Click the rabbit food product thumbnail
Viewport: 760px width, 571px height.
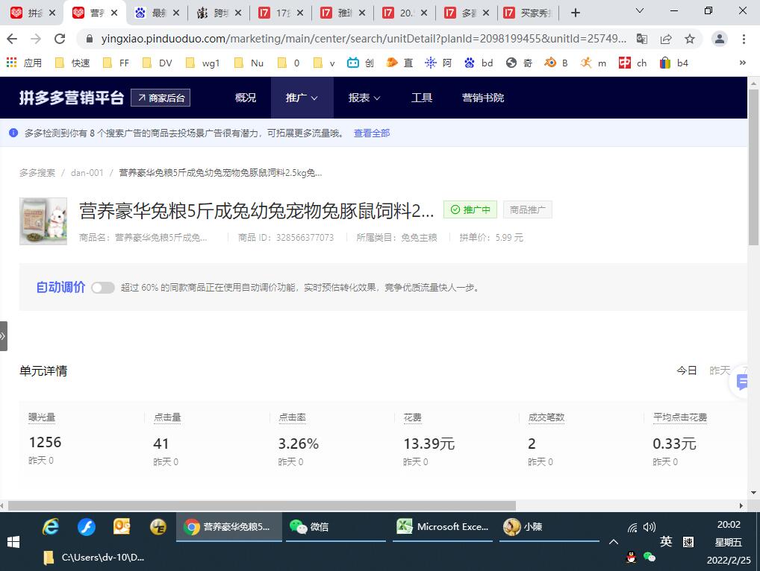[43, 221]
